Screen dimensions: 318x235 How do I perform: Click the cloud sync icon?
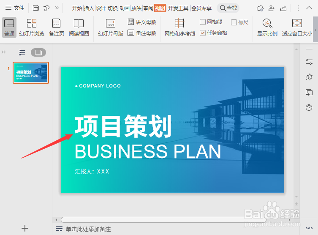point(260,8)
